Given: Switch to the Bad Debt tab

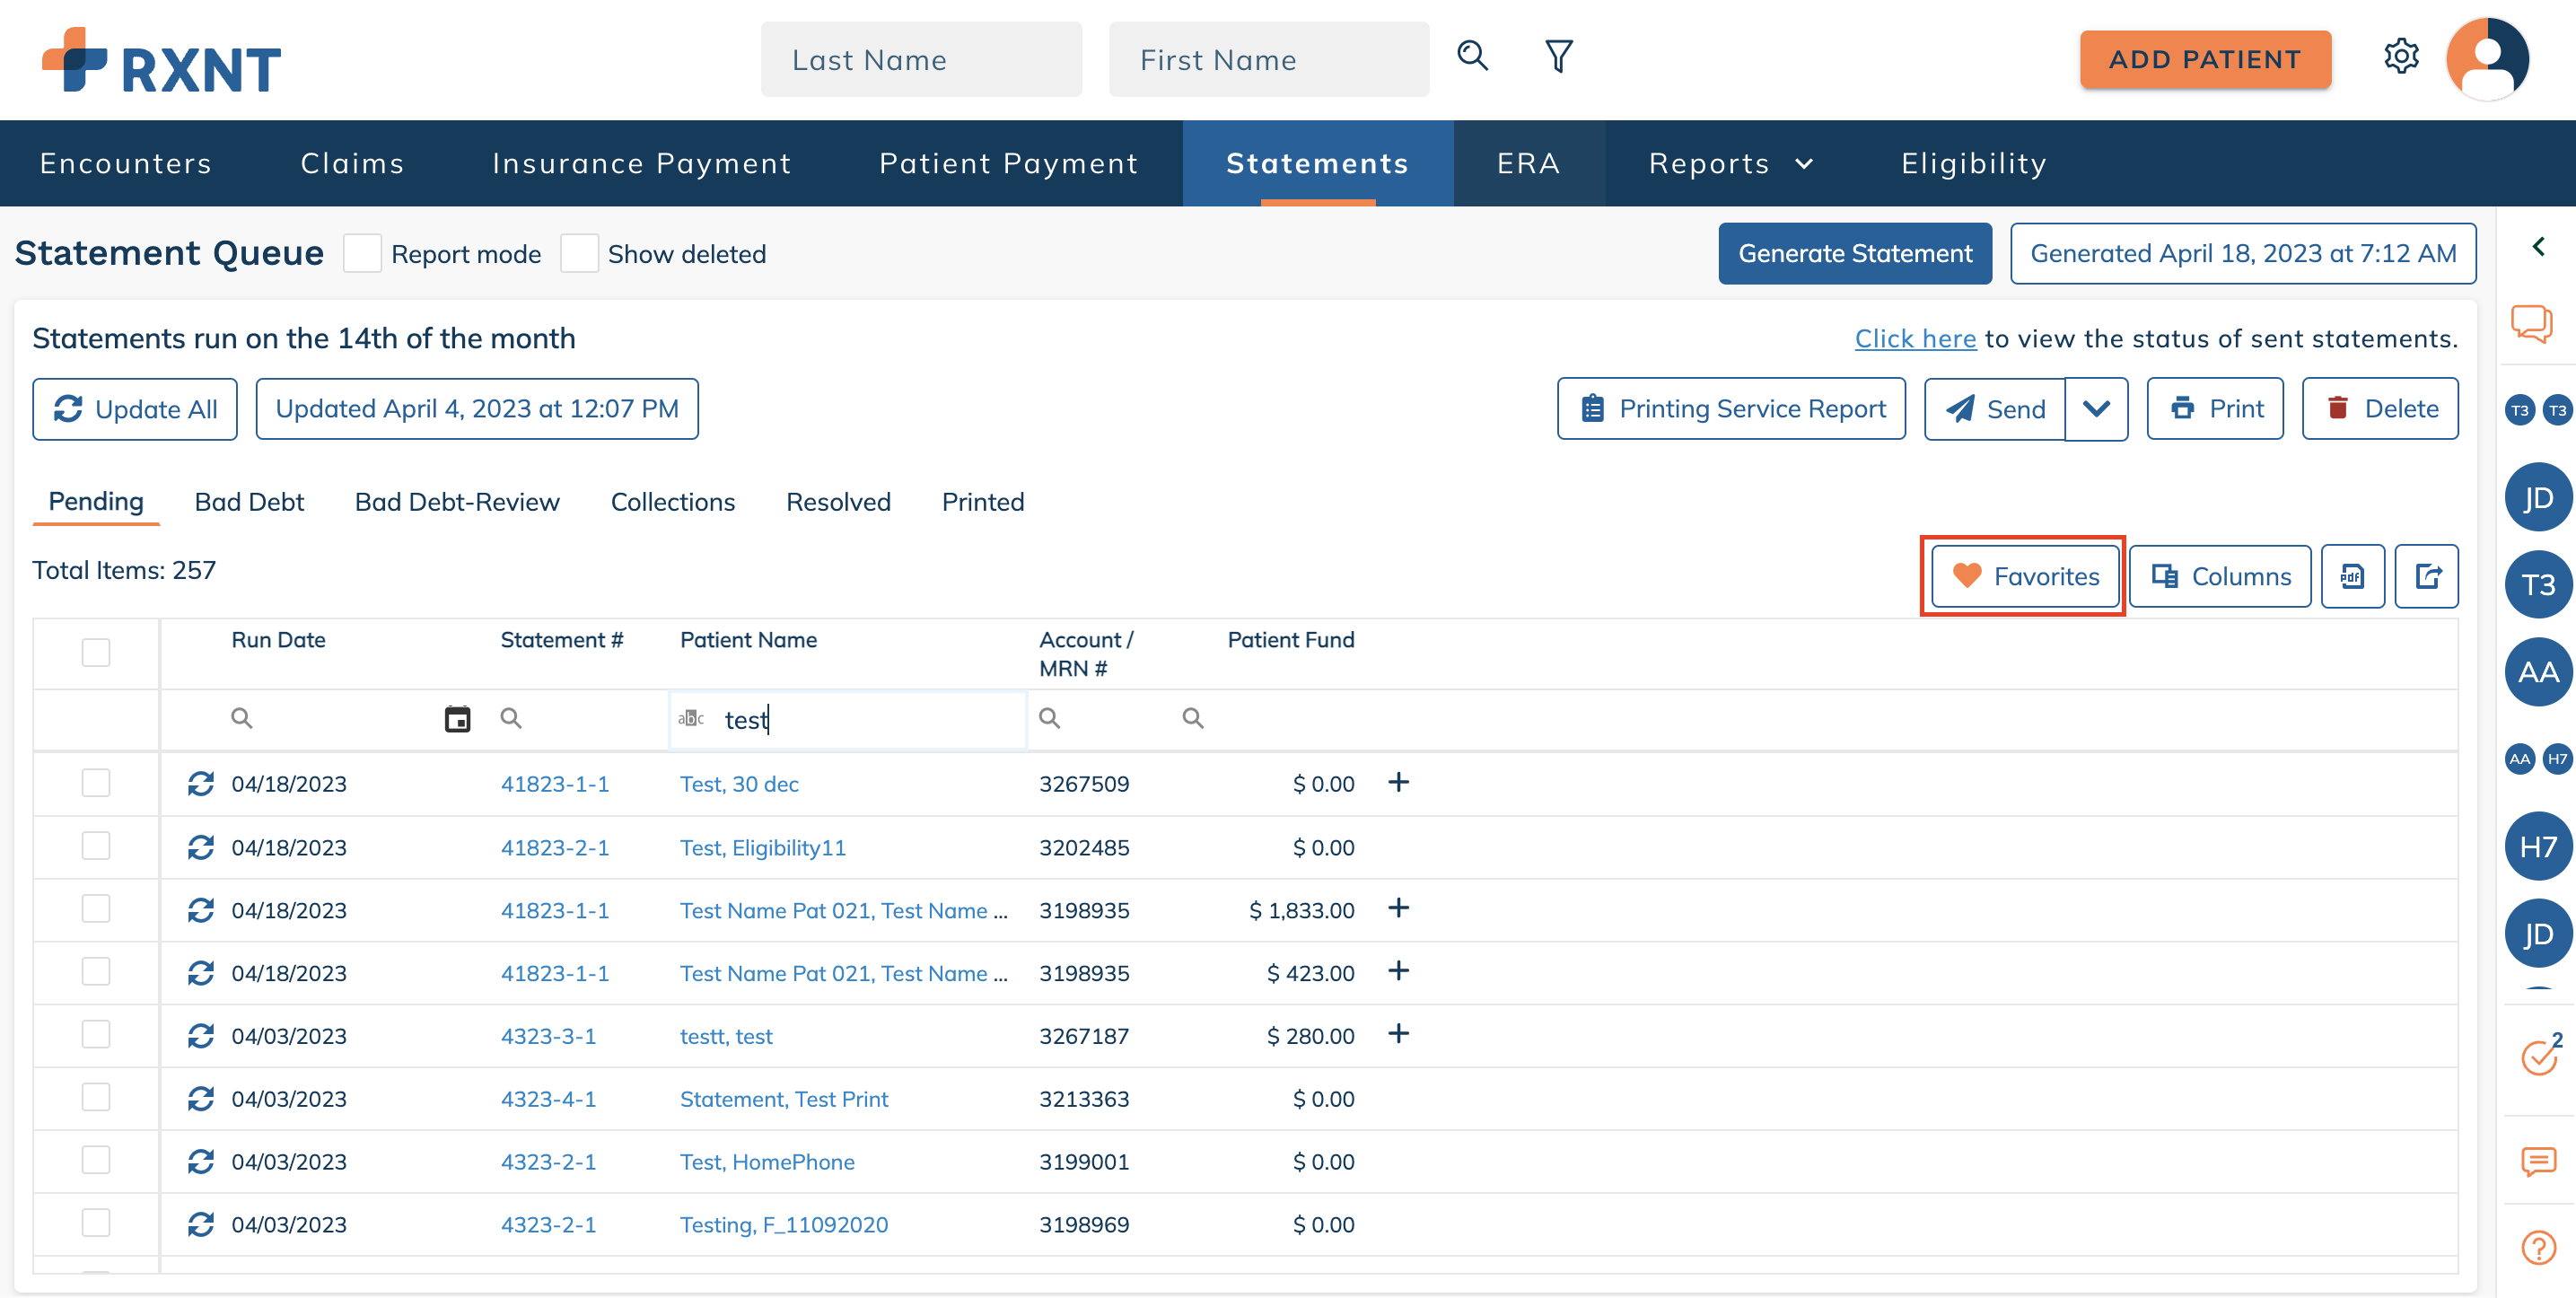Looking at the screenshot, I should point(249,501).
